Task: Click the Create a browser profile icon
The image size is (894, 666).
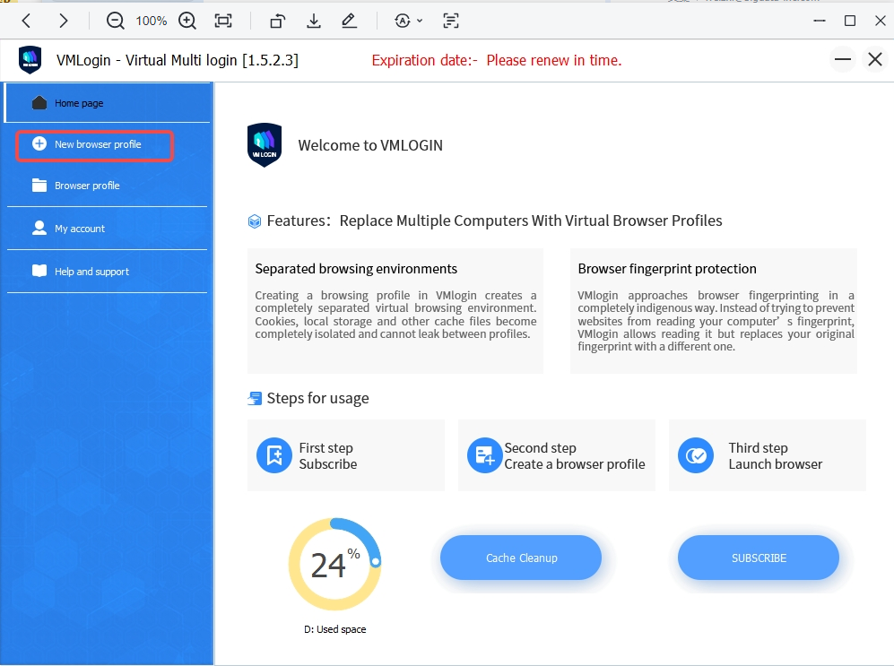Action: point(484,455)
